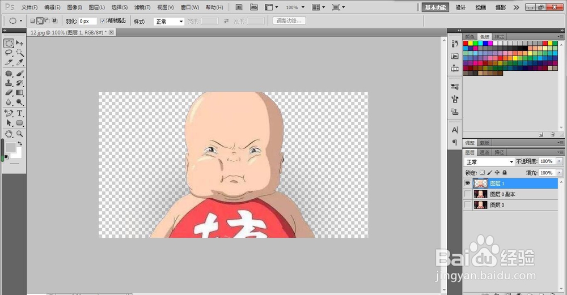Select the Eyedropper tool
Viewport: 567px width, 295px height.
click(19, 62)
